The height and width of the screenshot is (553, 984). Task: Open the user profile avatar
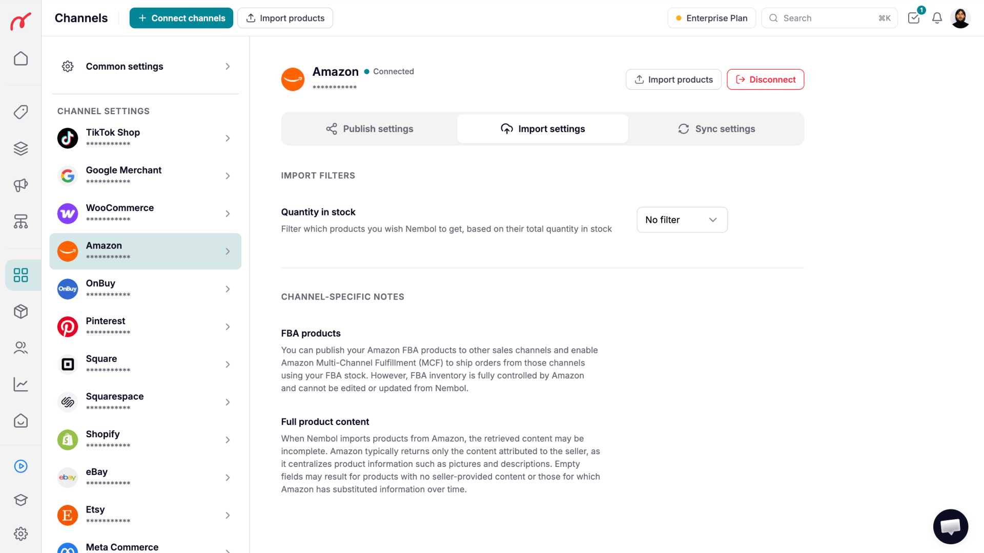coord(960,18)
